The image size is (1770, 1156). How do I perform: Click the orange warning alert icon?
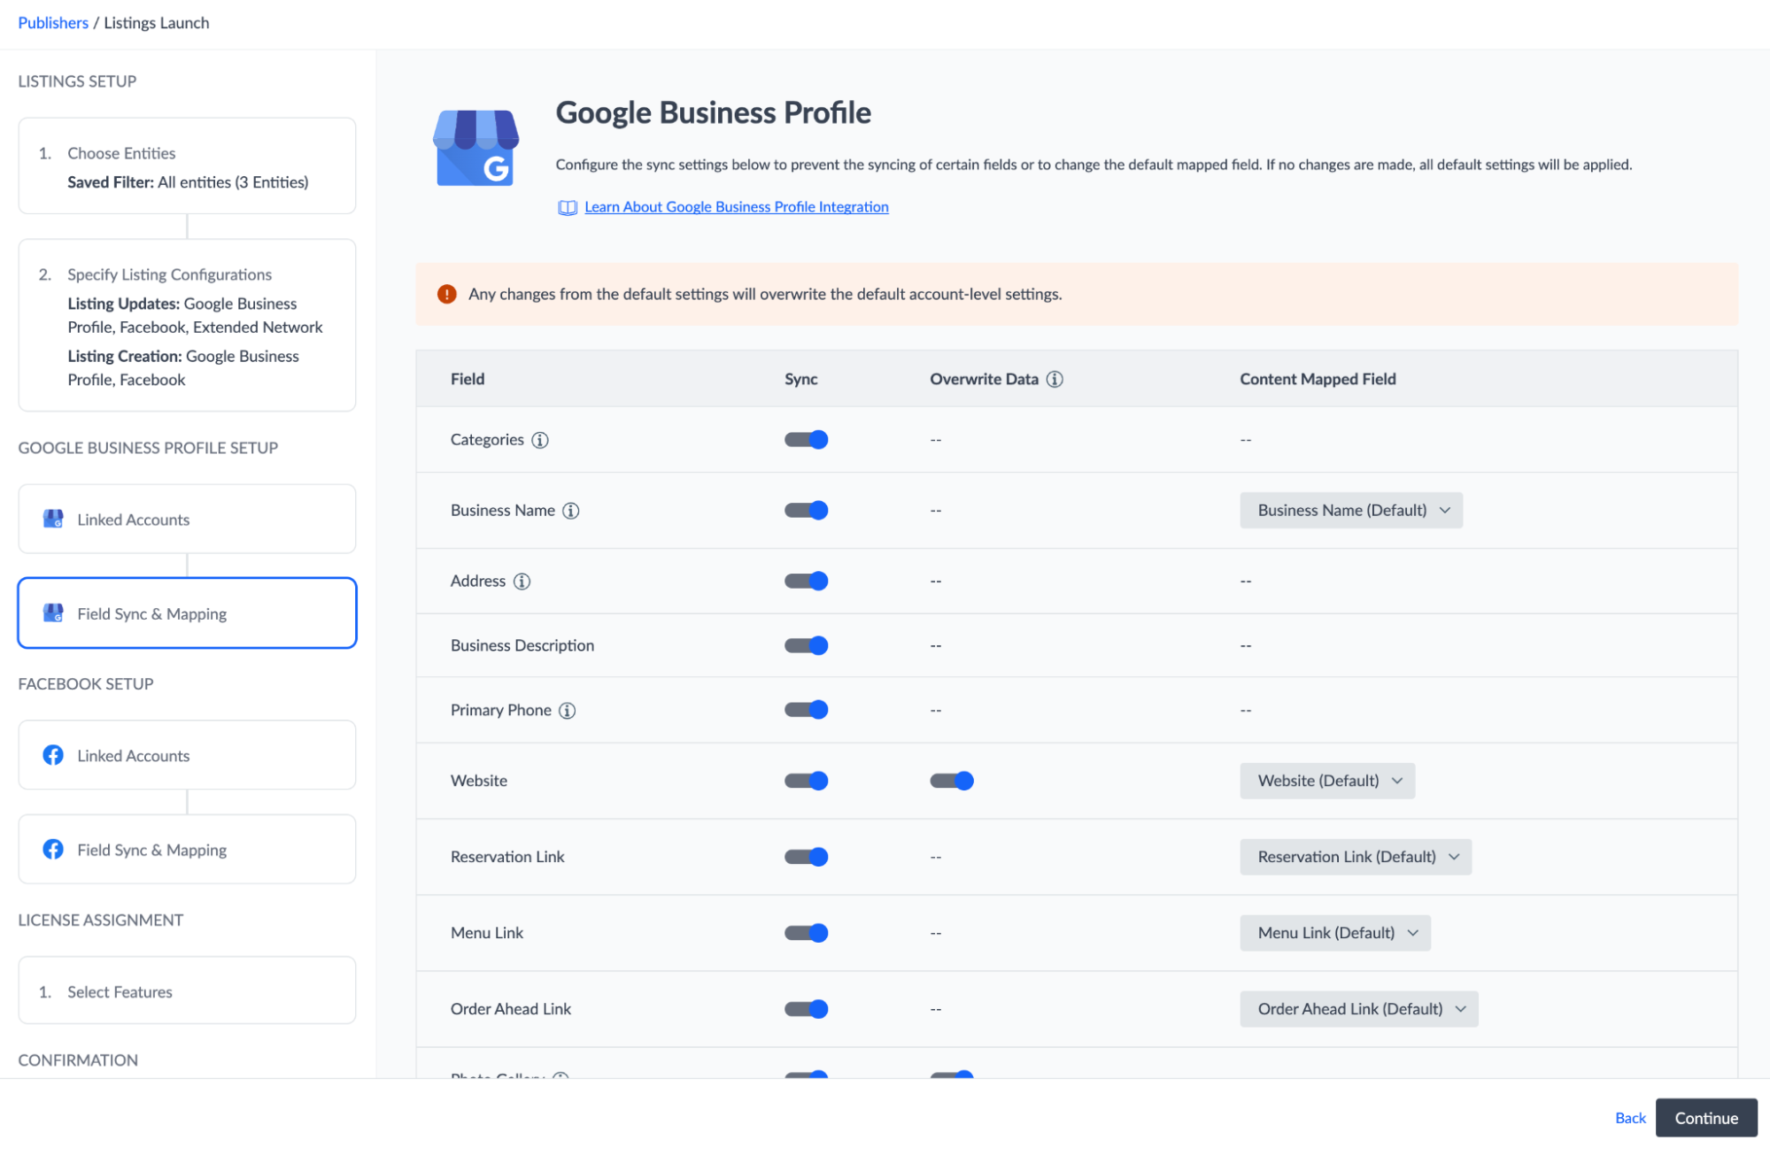447,294
